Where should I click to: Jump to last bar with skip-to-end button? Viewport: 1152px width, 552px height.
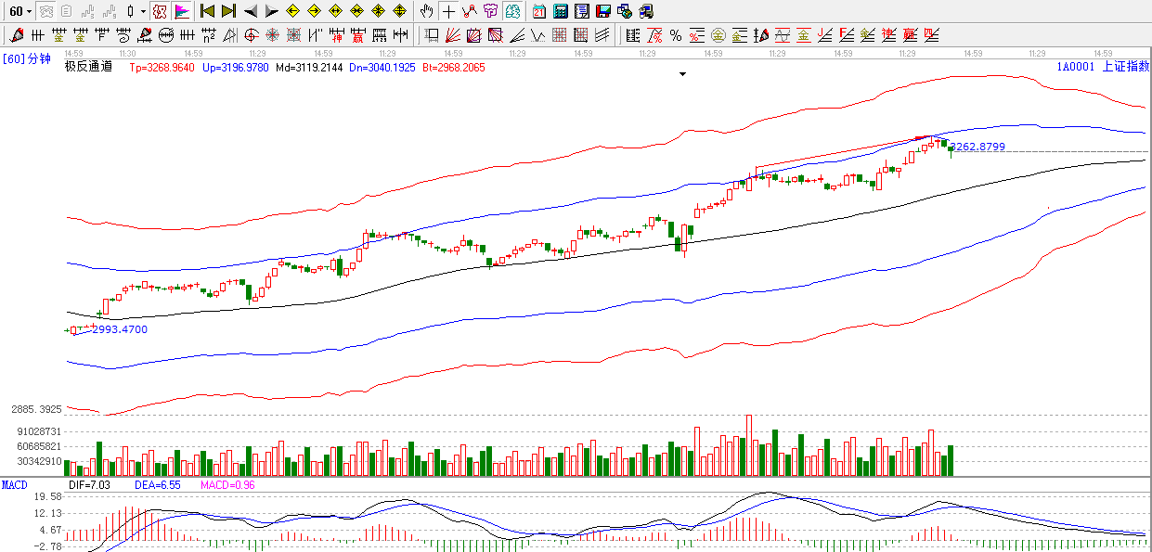point(228,11)
